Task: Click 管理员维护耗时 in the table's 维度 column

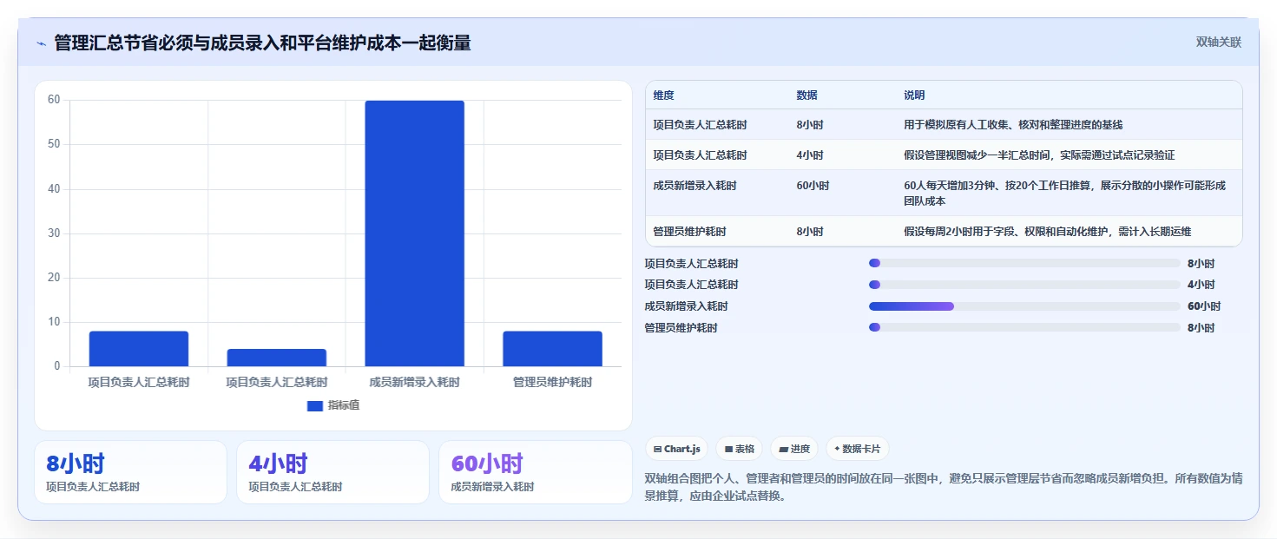Action: click(x=689, y=232)
